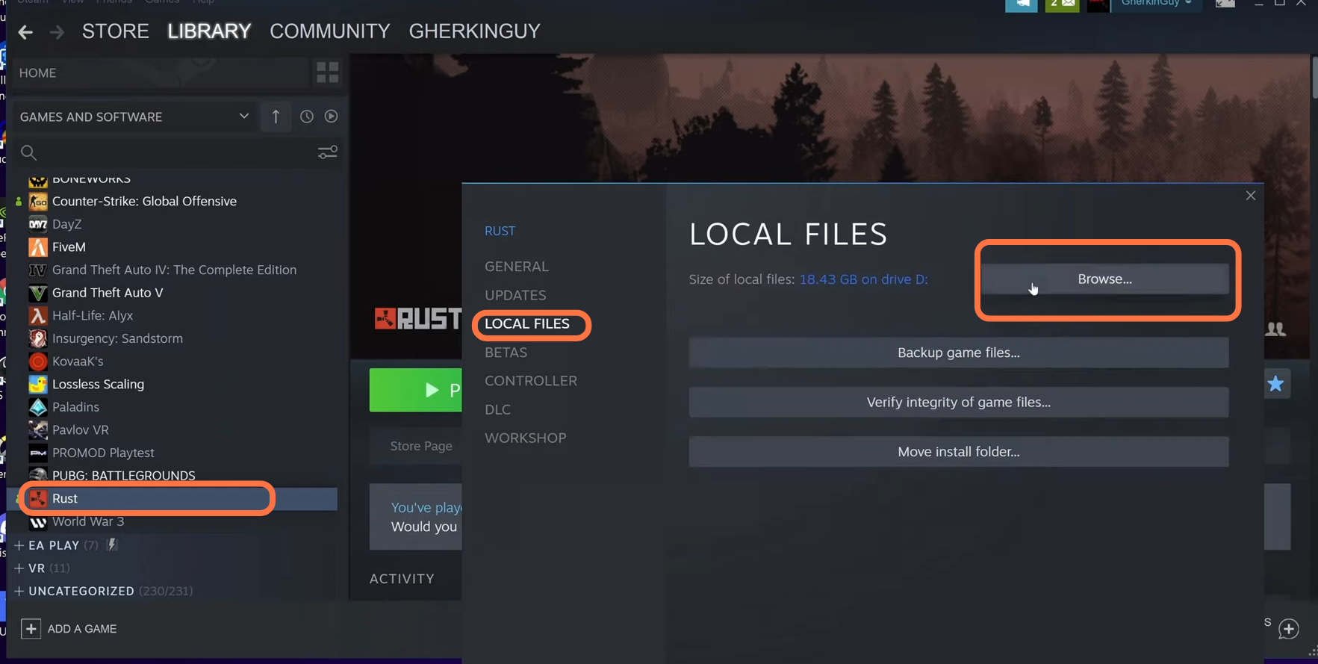Open advanced filter settings icon
The height and width of the screenshot is (664, 1318).
point(327,152)
